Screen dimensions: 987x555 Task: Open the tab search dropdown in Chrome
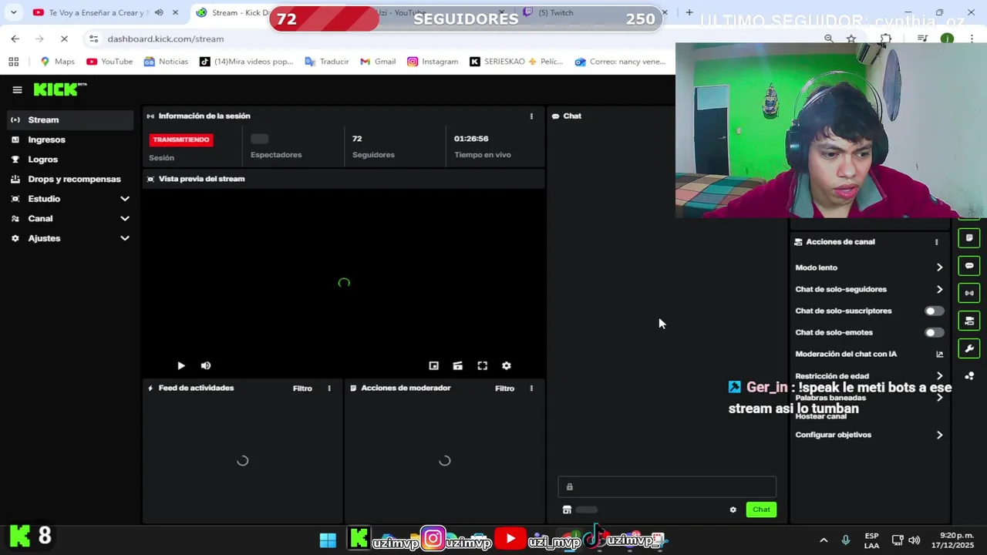point(13,12)
